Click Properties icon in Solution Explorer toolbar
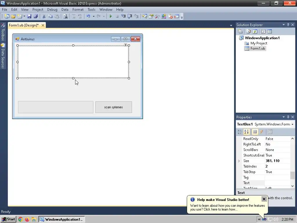 point(240,31)
